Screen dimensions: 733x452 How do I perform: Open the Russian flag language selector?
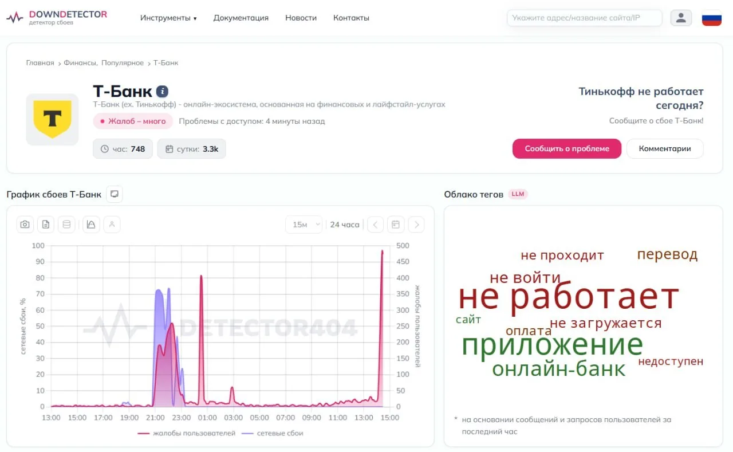tap(712, 18)
